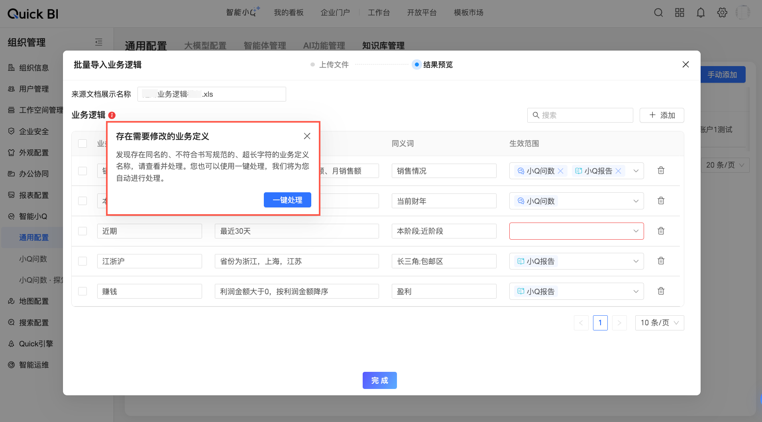The image size is (762, 422).
Task: Switch to the 知识库管理 tab
Action: click(383, 45)
